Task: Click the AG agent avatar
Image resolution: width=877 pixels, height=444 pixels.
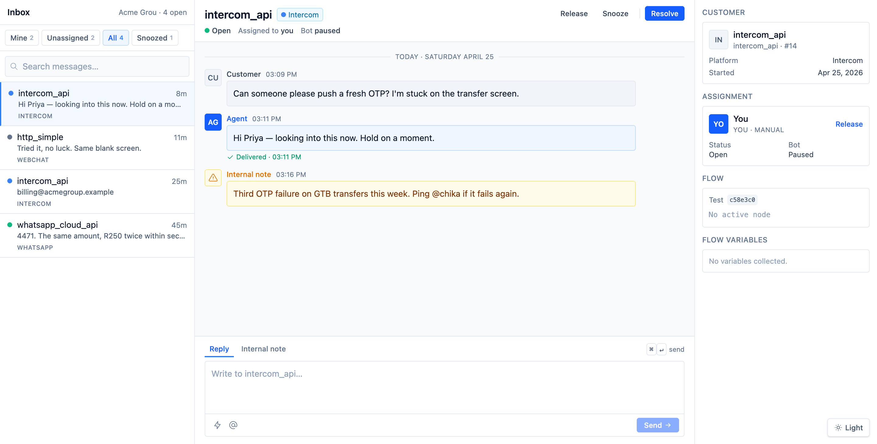Action: click(213, 122)
